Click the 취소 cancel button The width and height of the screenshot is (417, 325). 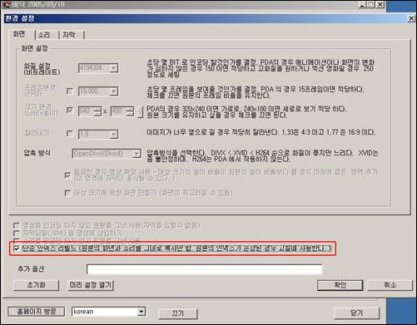[x=390, y=285]
